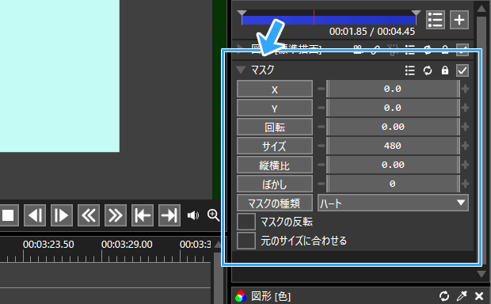
Task: Close the 図形 [色] panel
Action: [479, 296]
